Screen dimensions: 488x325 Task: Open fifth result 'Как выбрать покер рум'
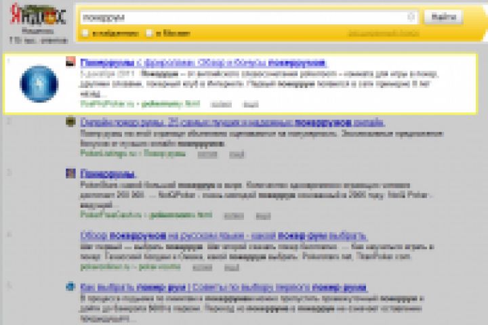pos(224,287)
